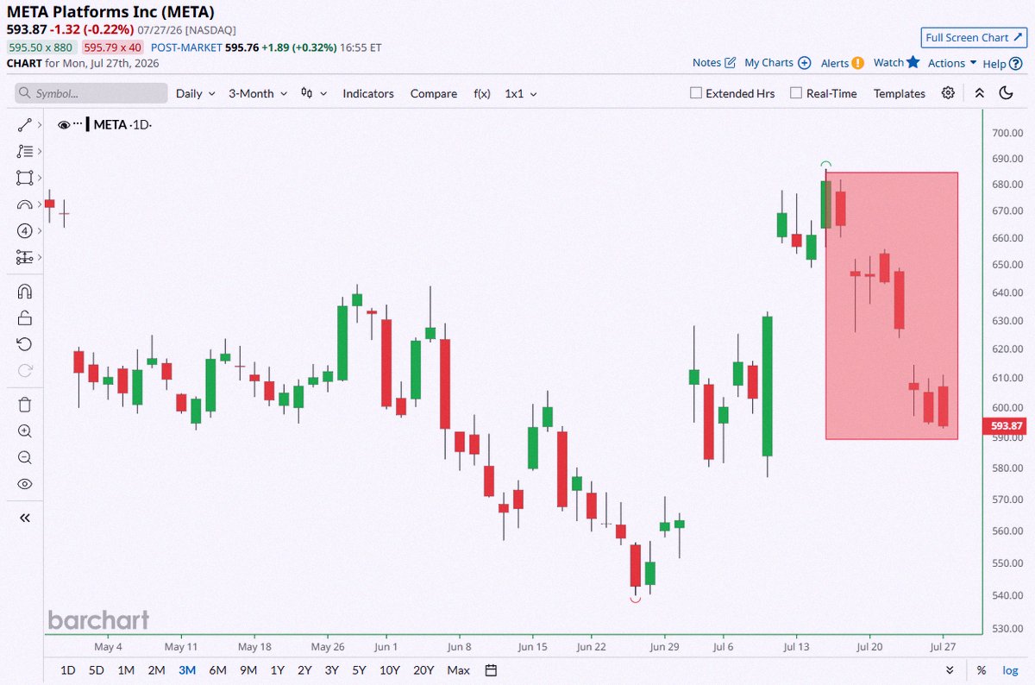This screenshot has width=1035, height=685.
Task: Select the trend line drawing tool
Action: 24,125
